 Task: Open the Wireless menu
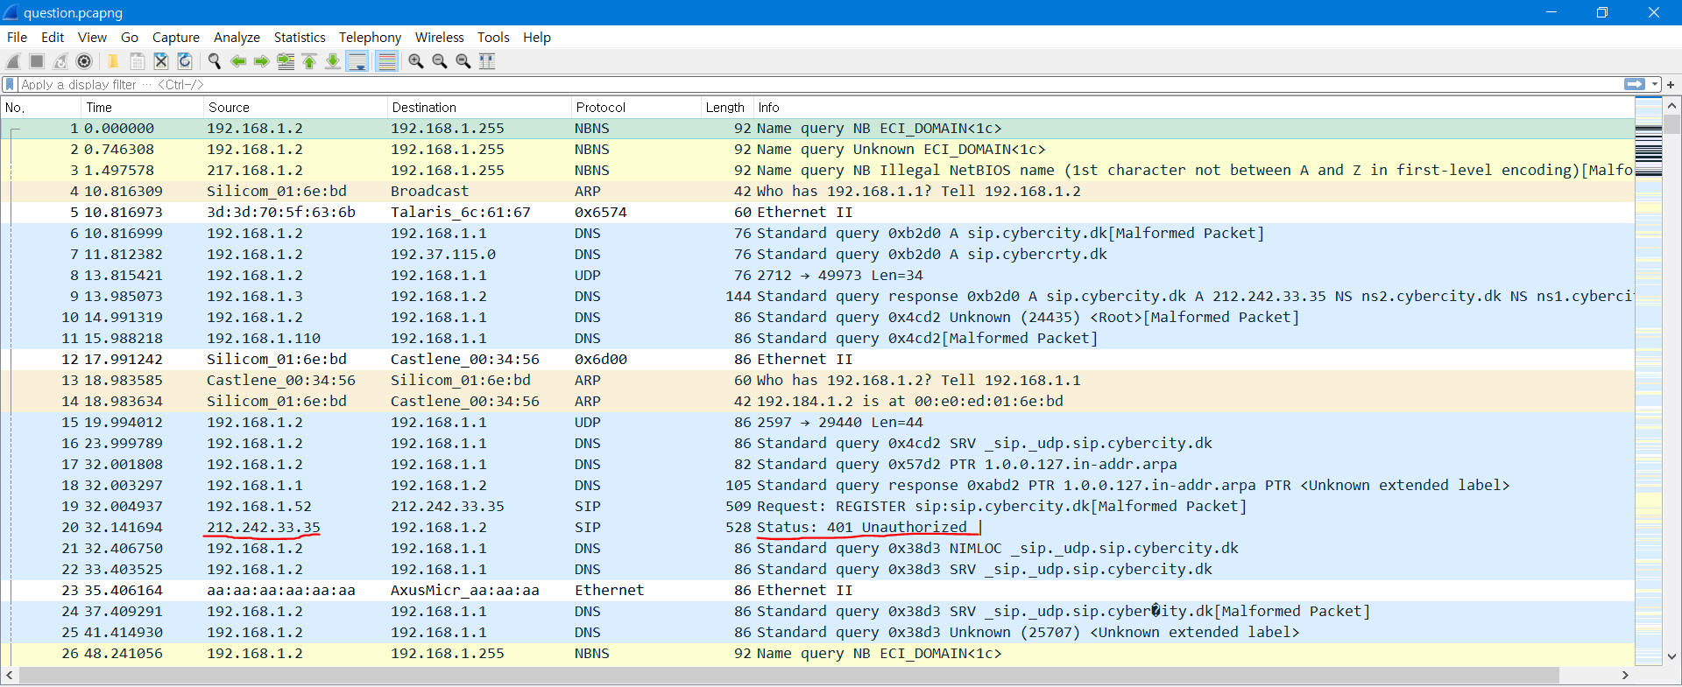(x=439, y=38)
